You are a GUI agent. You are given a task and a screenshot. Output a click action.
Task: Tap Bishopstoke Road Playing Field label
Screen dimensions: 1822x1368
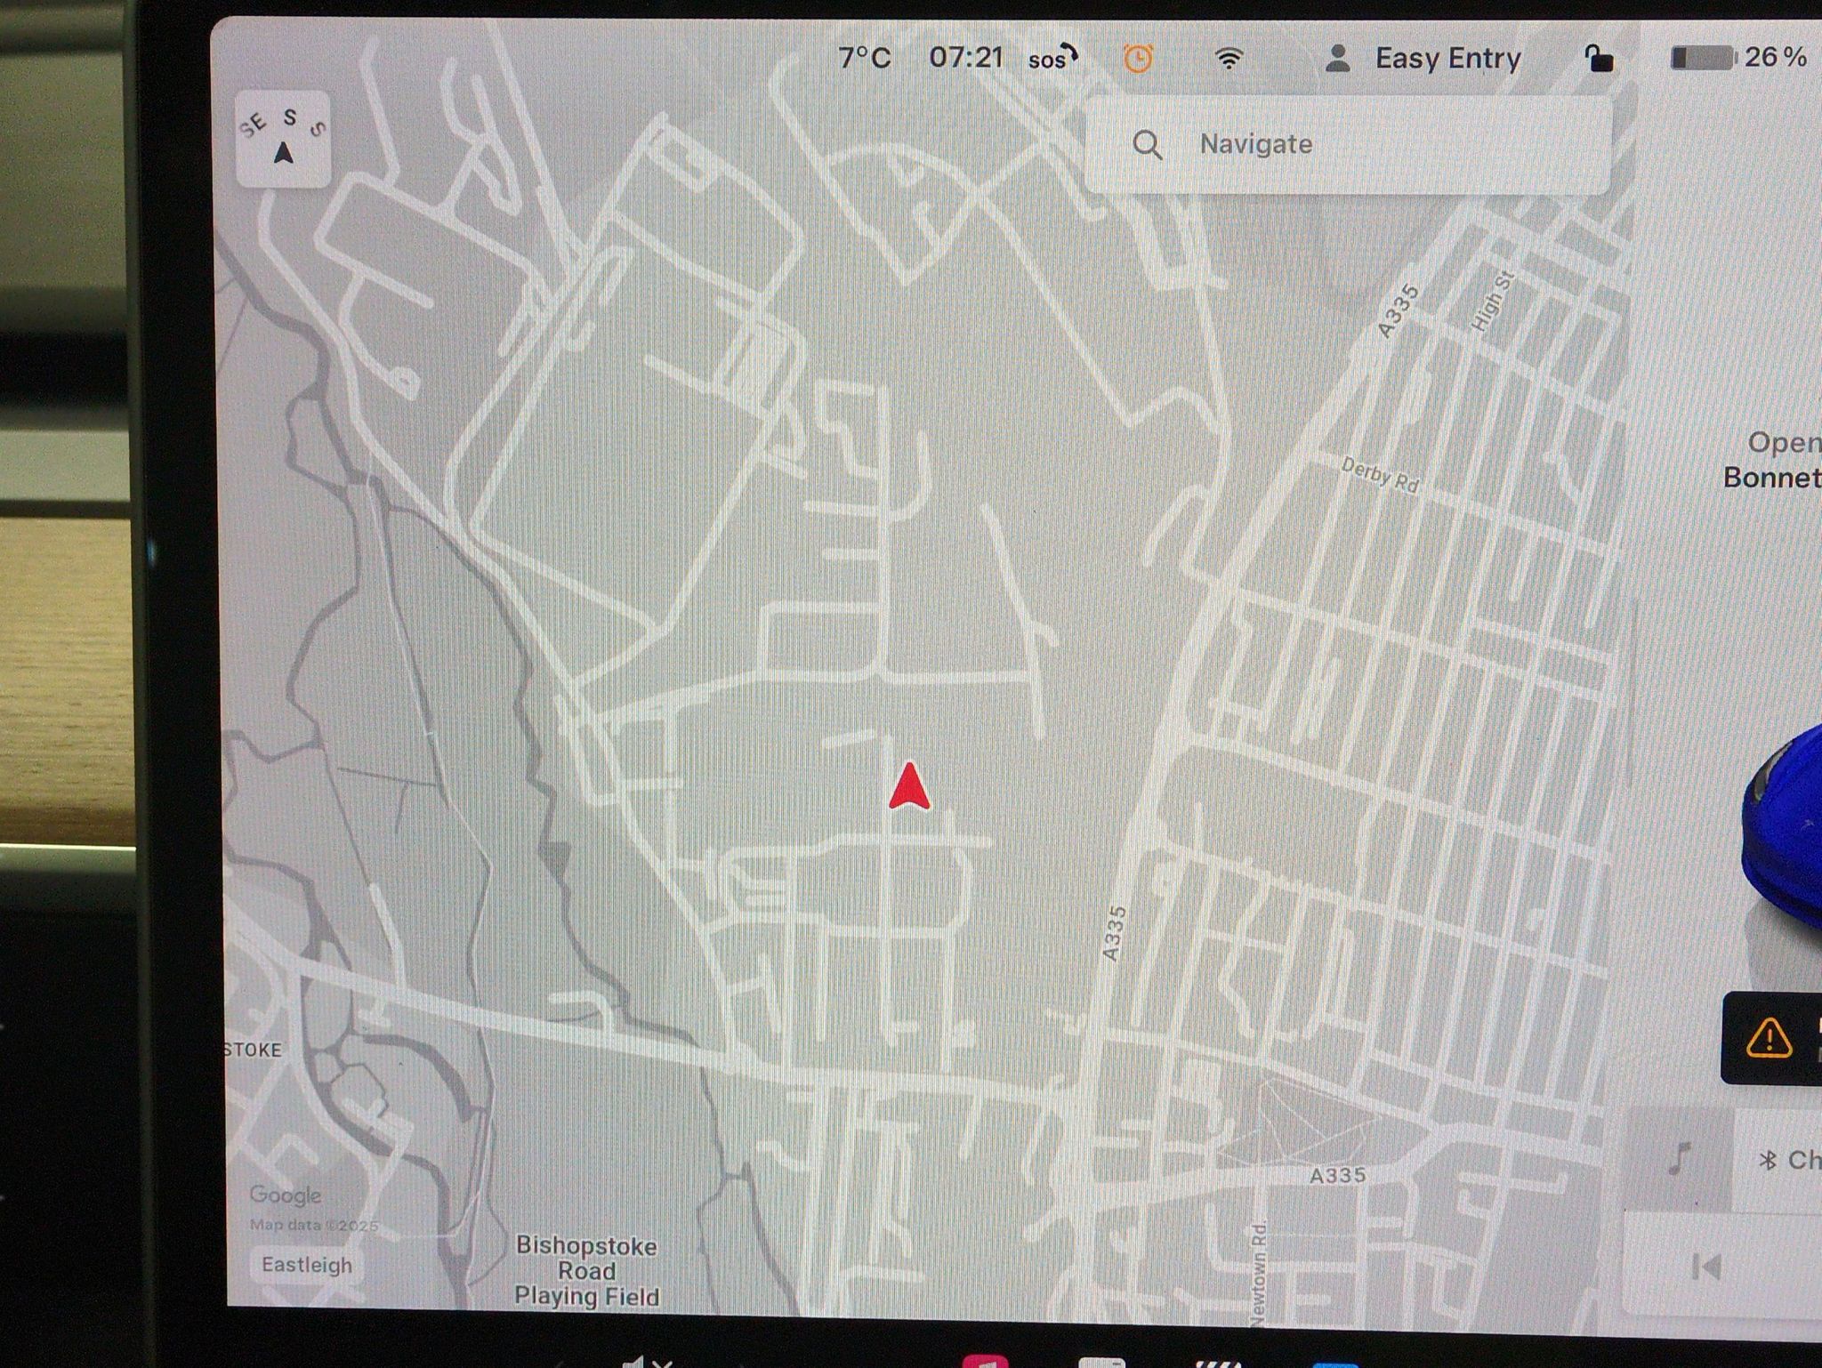(587, 1270)
